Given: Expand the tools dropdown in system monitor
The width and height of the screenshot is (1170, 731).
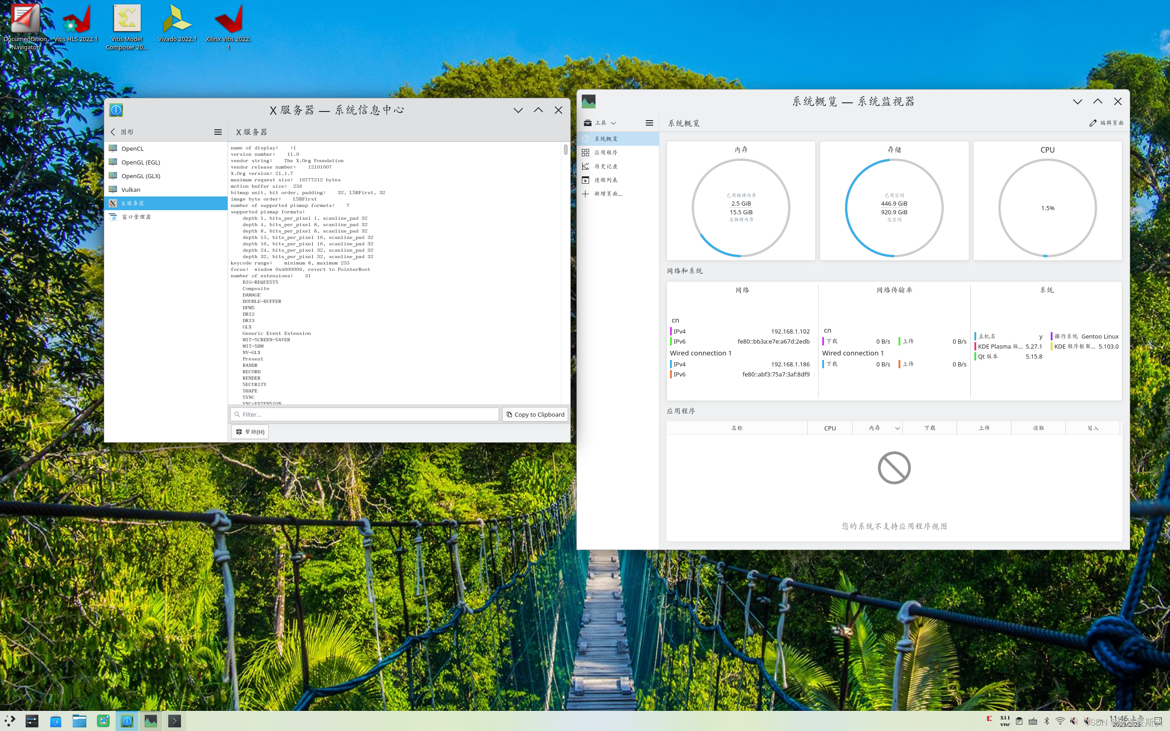Looking at the screenshot, I should click(600, 123).
